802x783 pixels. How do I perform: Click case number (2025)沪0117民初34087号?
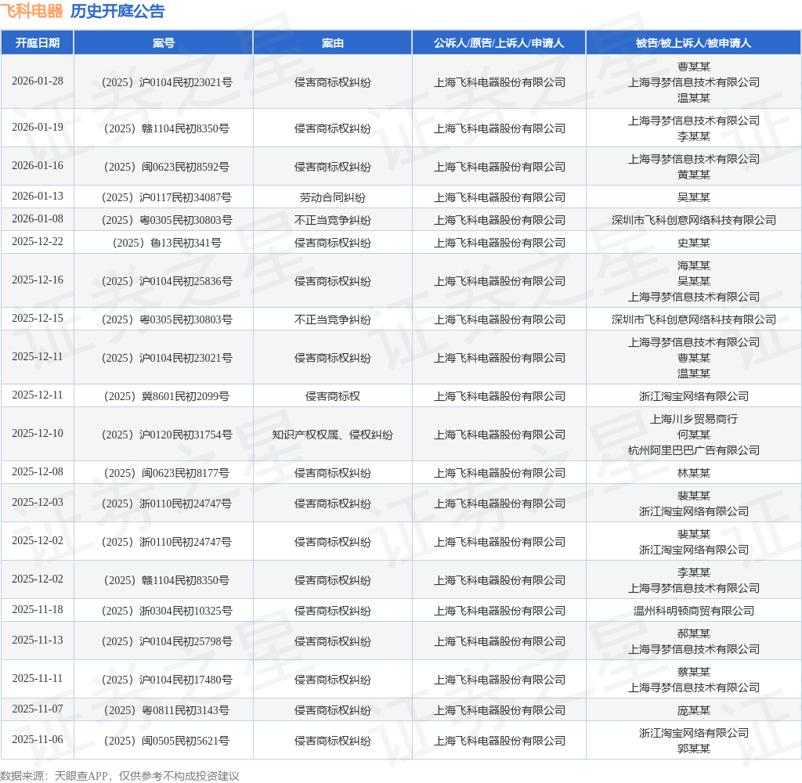pyautogui.click(x=167, y=197)
